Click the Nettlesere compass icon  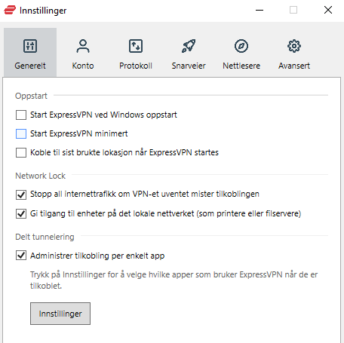point(241,46)
